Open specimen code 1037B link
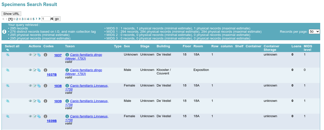The width and height of the screenshot is (324, 130). click(52, 75)
